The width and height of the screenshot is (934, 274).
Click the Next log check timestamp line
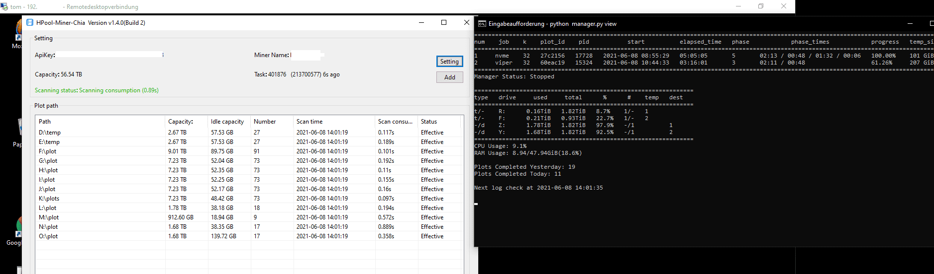(x=538, y=188)
